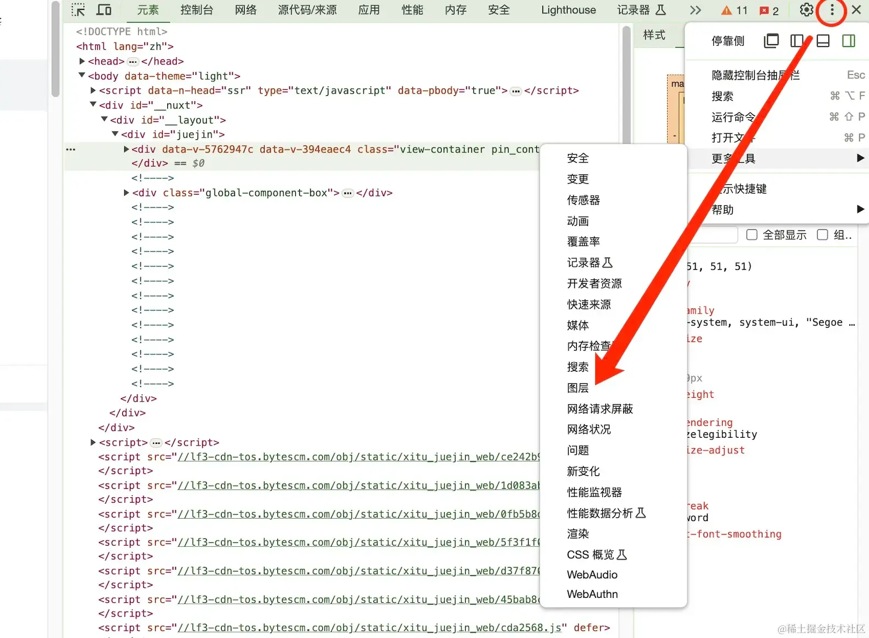Screen dimensions: 869x638
Task: Activate the inspect element picker icon
Action: pos(78,10)
